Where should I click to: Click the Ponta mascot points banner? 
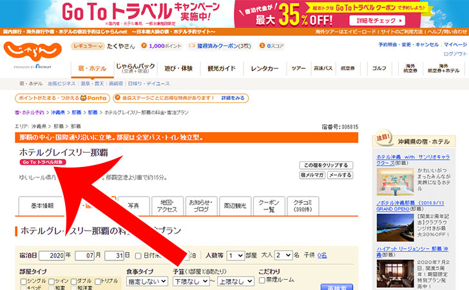[62, 98]
